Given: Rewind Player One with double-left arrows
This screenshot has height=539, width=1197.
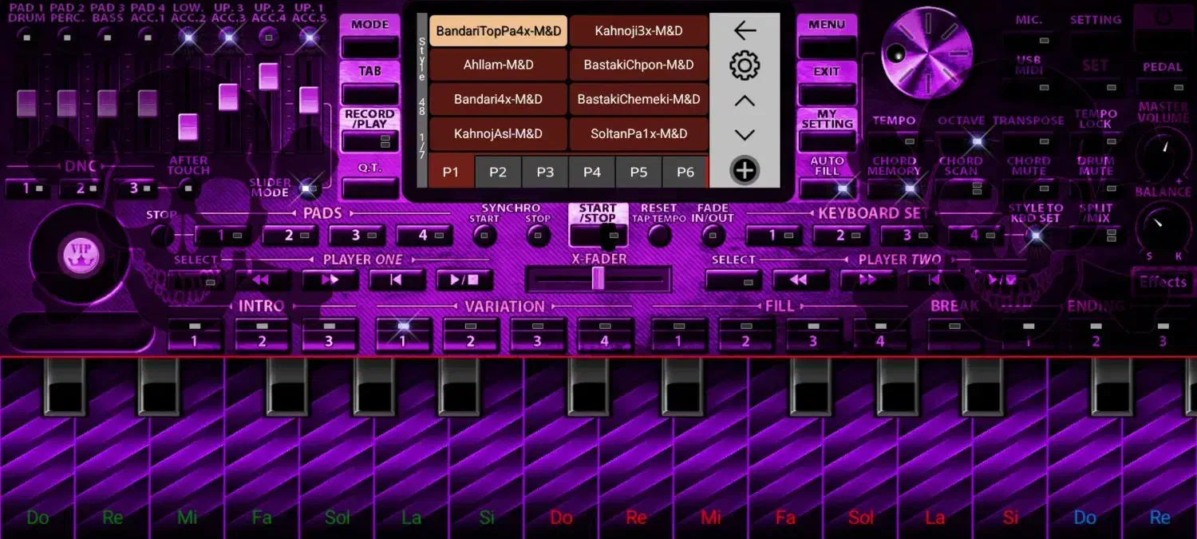Looking at the screenshot, I should coord(261,280).
